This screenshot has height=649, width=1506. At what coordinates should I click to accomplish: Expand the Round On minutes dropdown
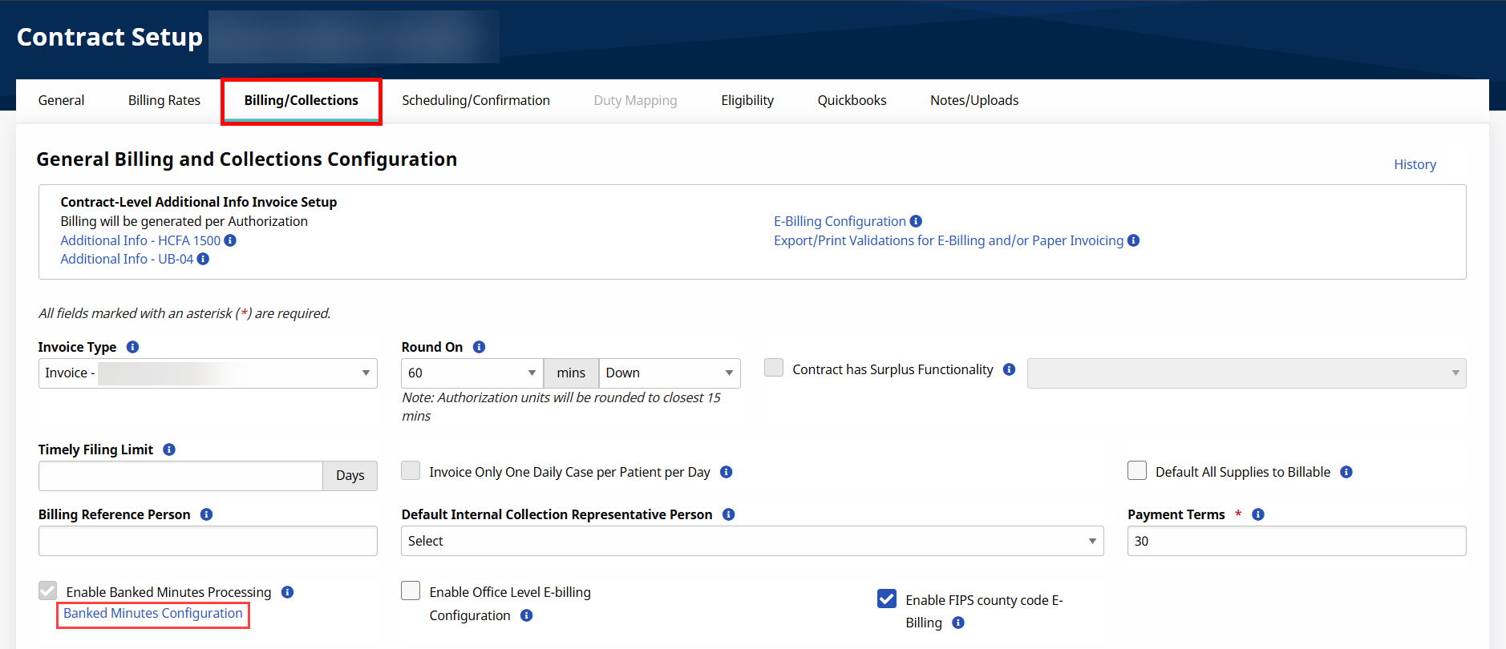tap(472, 373)
